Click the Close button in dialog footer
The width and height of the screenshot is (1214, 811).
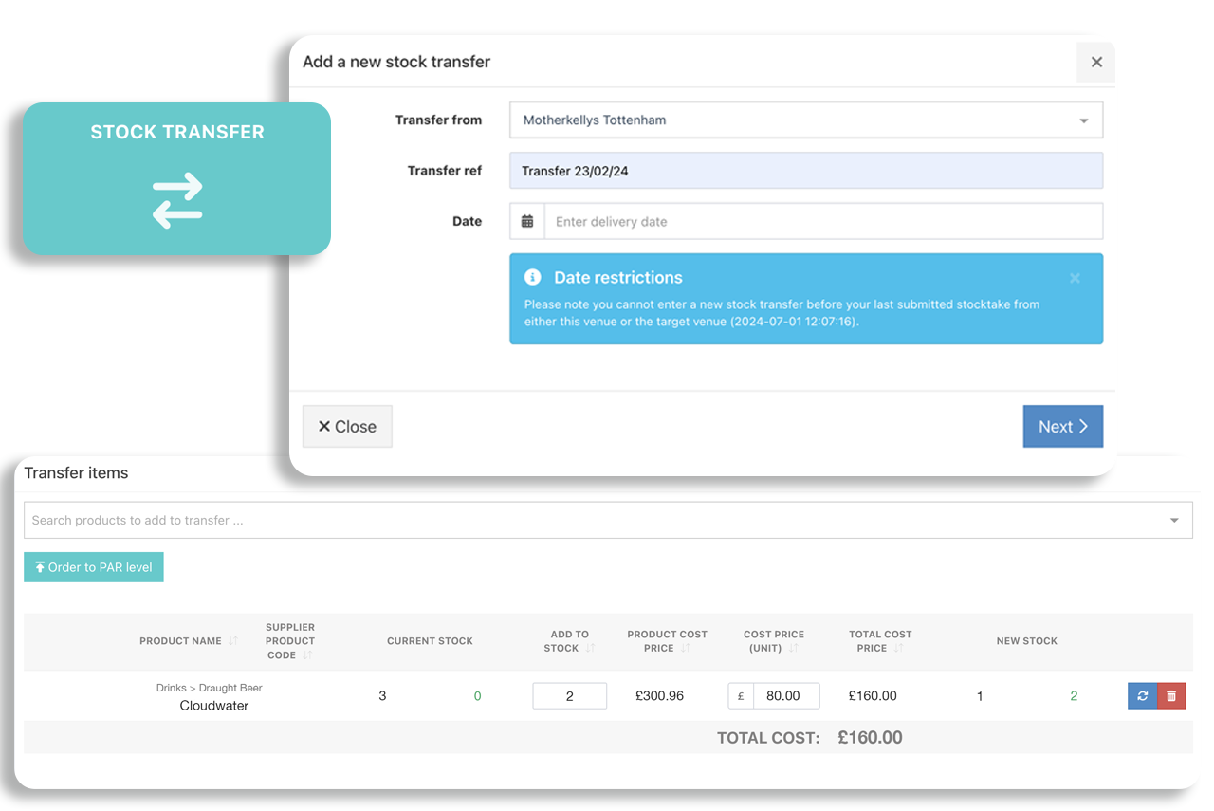pos(347,427)
